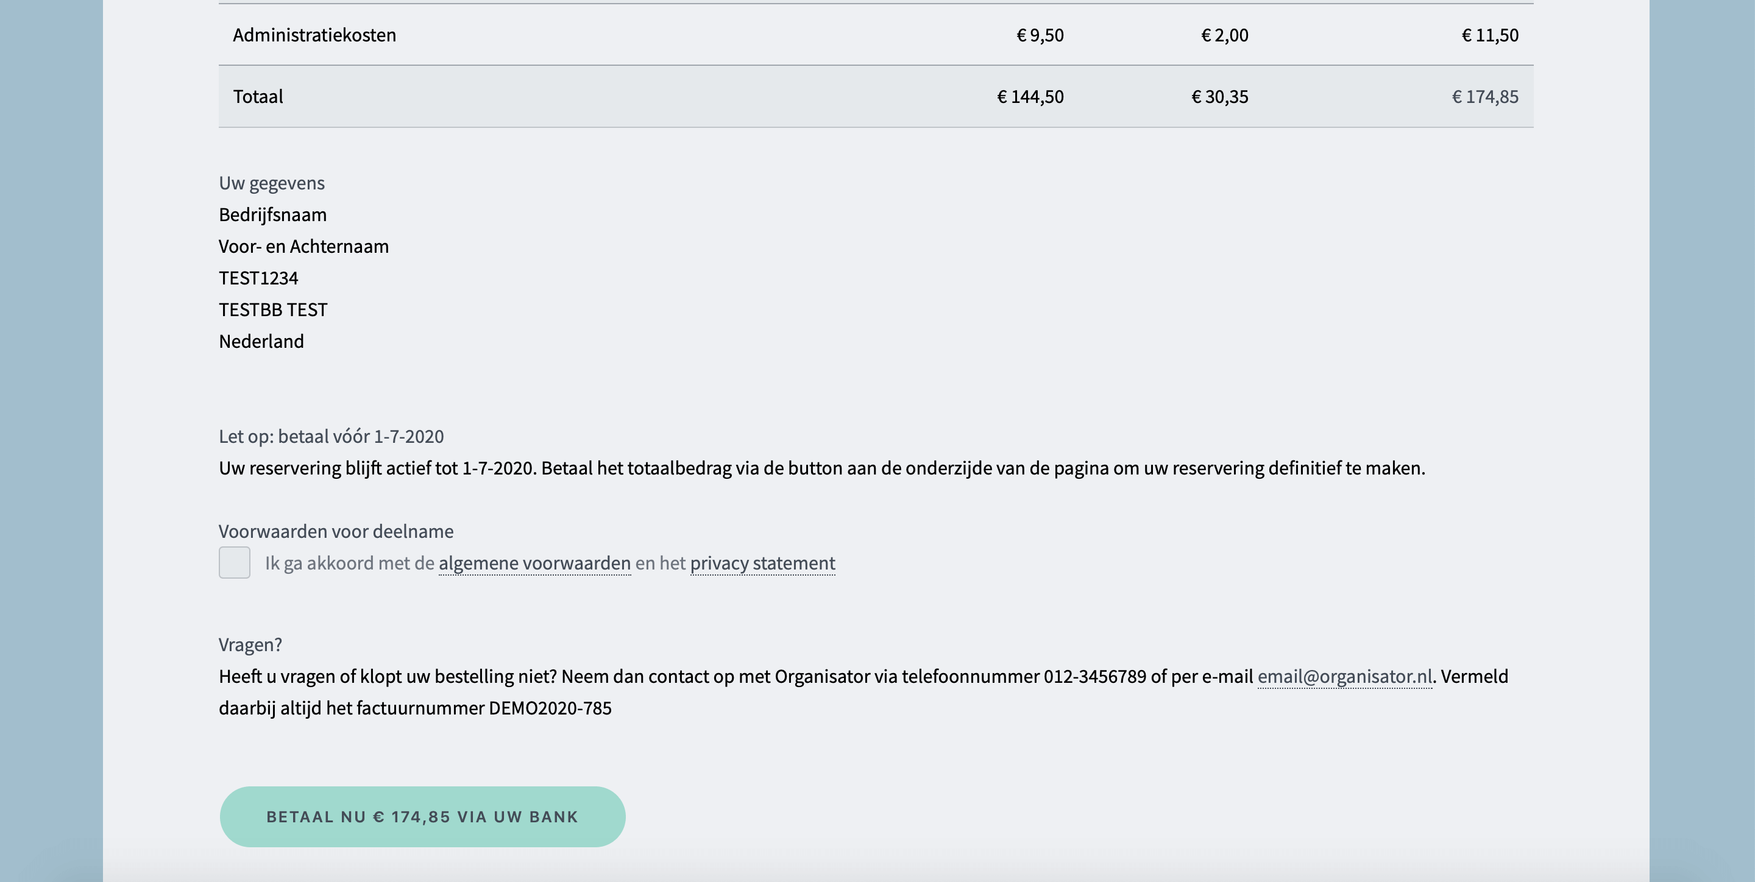The width and height of the screenshot is (1755, 882).
Task: Click the email@organisator.nl email link
Action: [x=1345, y=676]
